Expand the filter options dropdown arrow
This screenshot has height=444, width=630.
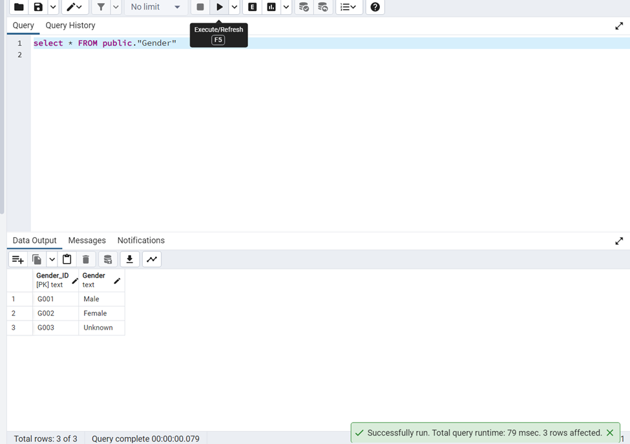(116, 7)
